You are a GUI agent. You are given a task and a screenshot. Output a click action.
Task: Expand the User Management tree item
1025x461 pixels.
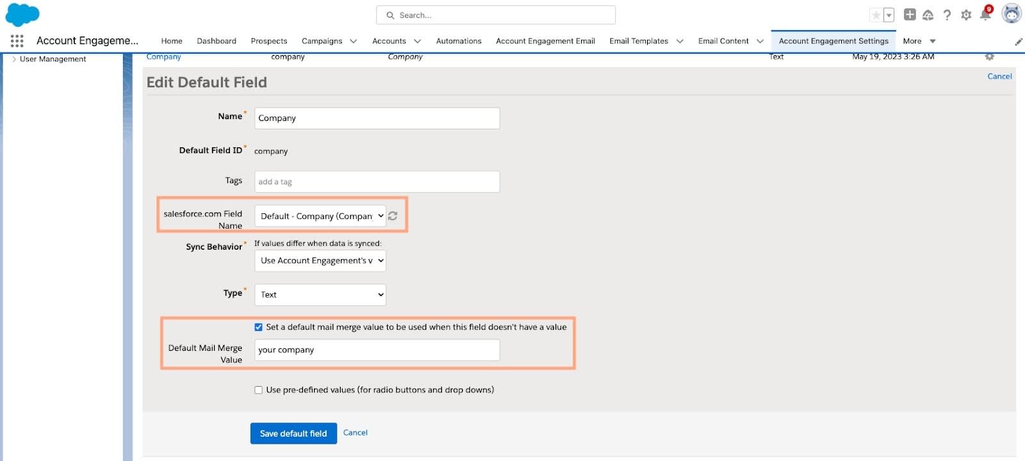pyautogui.click(x=15, y=59)
